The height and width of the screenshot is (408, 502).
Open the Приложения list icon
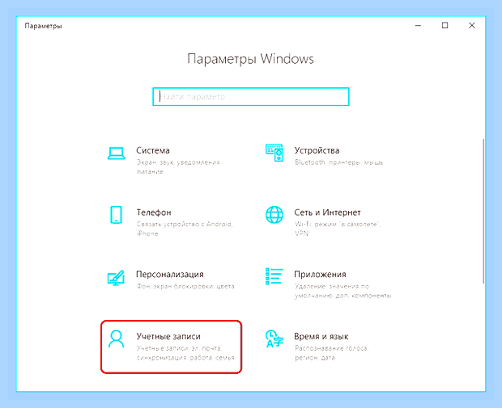(274, 276)
